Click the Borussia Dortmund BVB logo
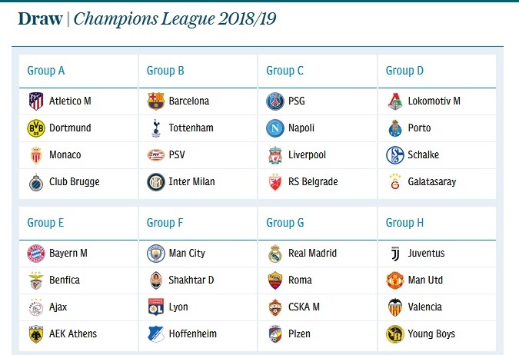 (35, 128)
